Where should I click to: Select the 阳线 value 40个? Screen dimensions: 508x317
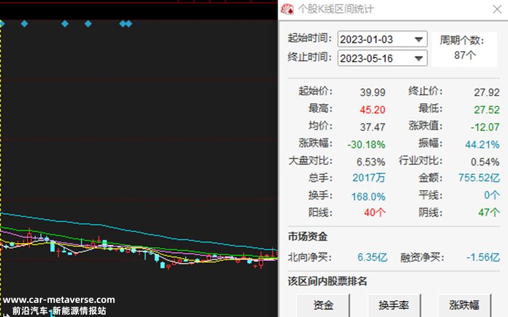tap(375, 213)
